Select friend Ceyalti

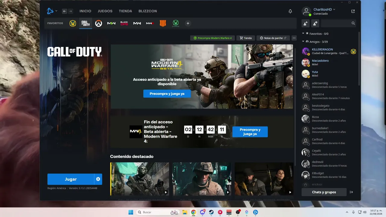[329, 153]
